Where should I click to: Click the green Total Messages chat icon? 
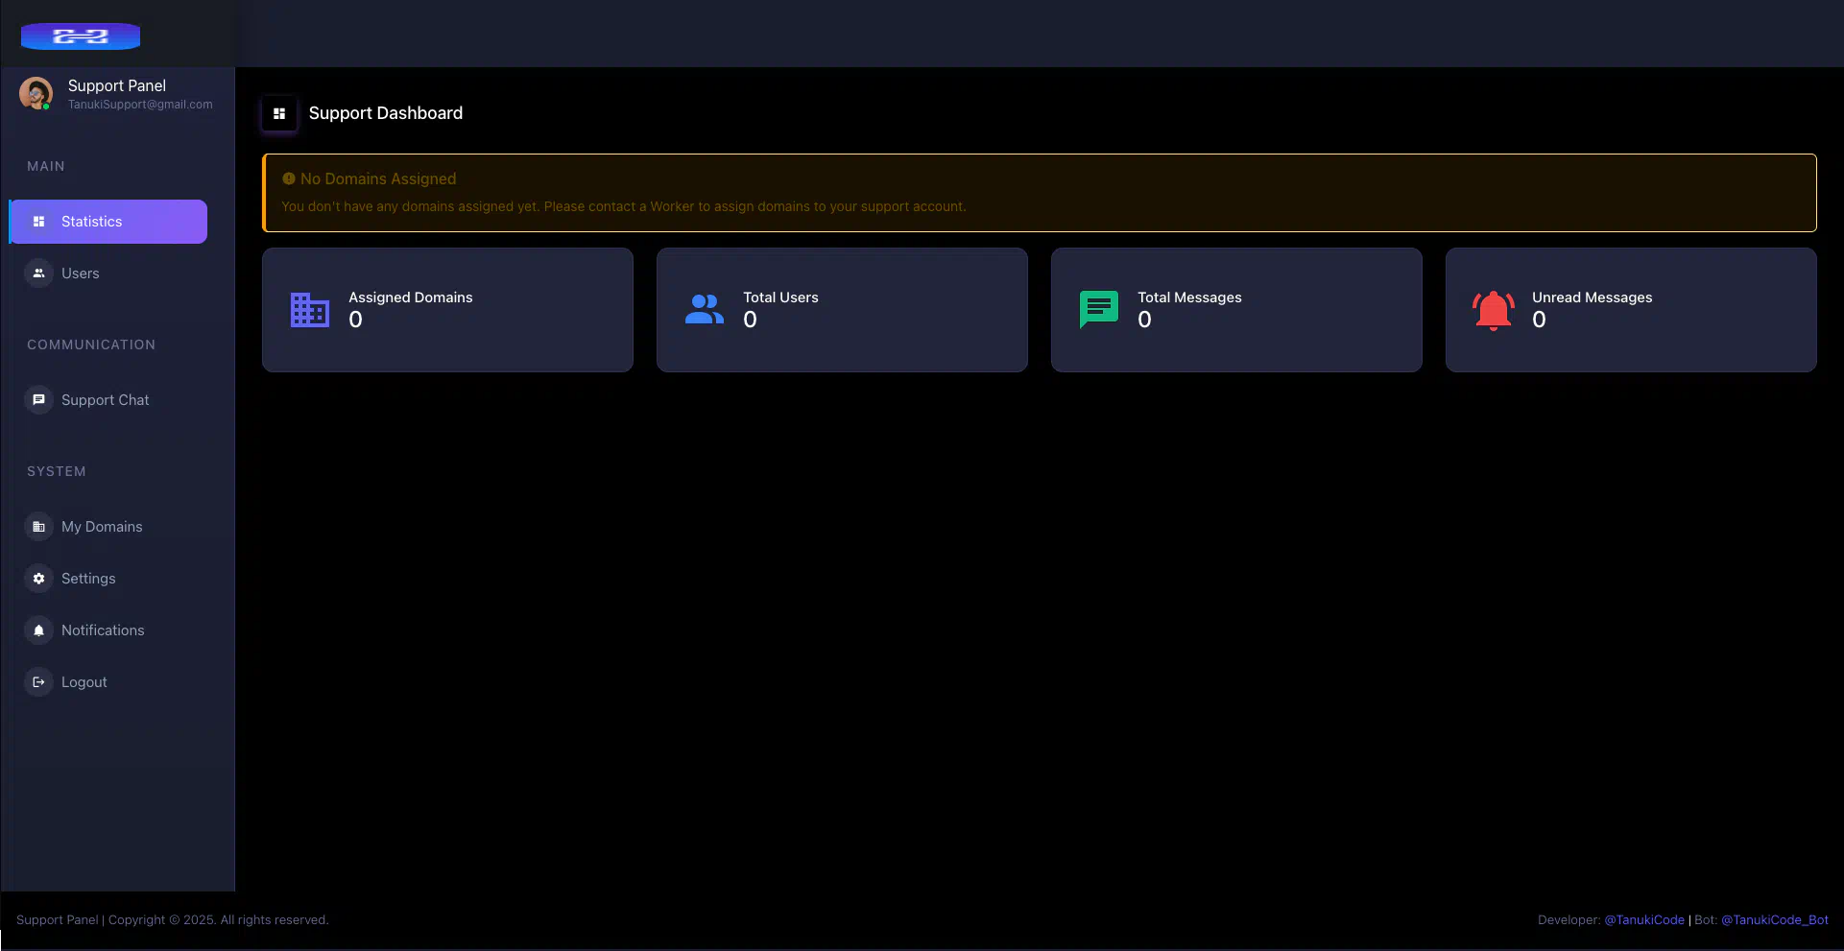tap(1099, 309)
